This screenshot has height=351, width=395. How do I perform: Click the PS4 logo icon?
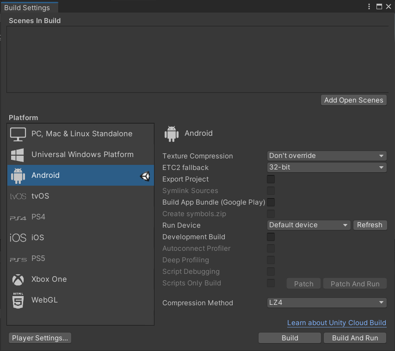[x=18, y=218]
